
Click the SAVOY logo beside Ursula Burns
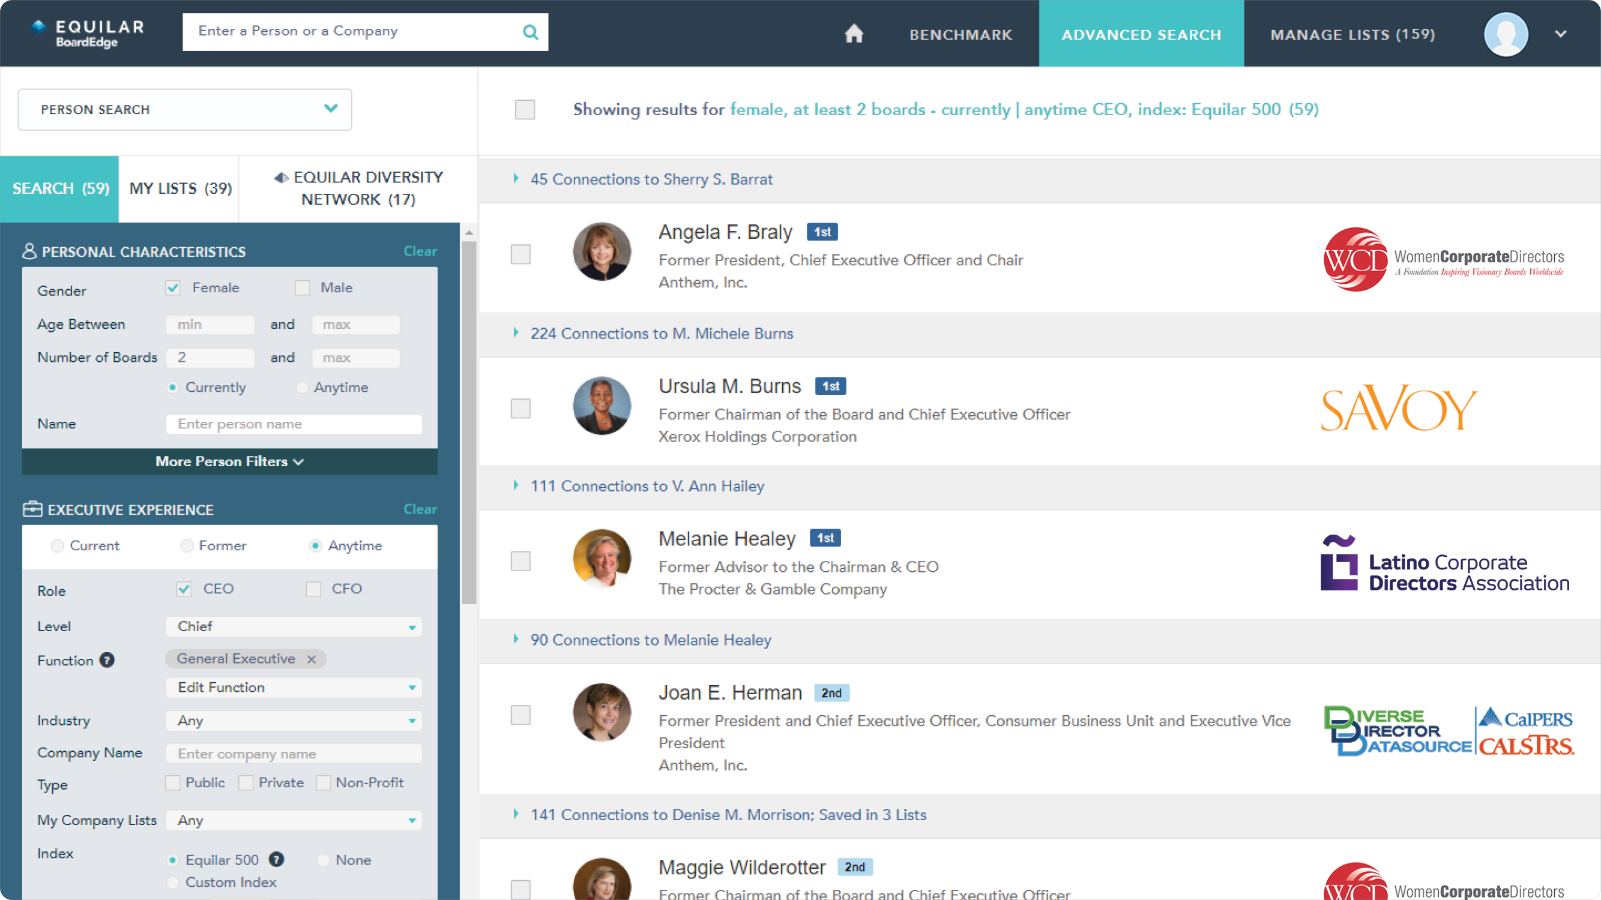click(1398, 409)
